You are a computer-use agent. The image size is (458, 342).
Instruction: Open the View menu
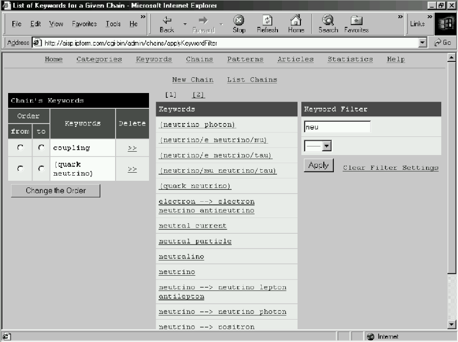(56, 24)
